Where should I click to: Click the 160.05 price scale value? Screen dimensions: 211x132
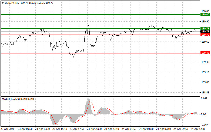[205, 11]
